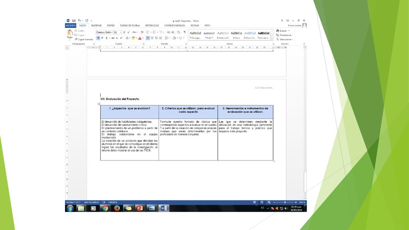The width and height of the screenshot is (409, 230).
Task: Open Buscar find tool
Action: tap(283, 31)
